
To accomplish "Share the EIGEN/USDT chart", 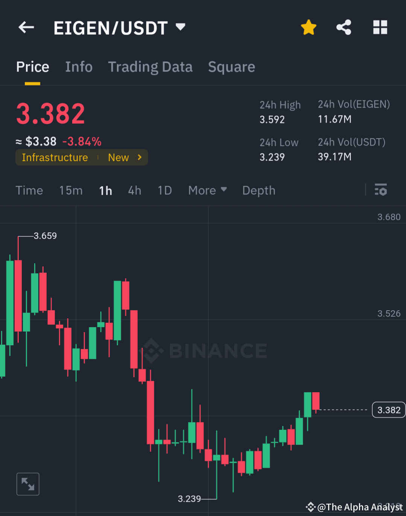I will [343, 27].
